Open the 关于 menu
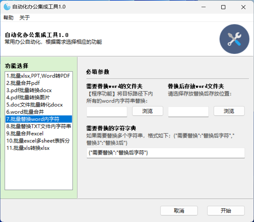The height and width of the screenshot is (222, 254). (x=25, y=17)
